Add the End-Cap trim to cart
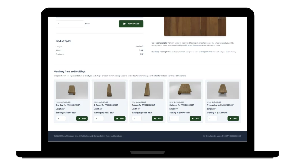Screen dimensions: 295x166 click(82, 118)
